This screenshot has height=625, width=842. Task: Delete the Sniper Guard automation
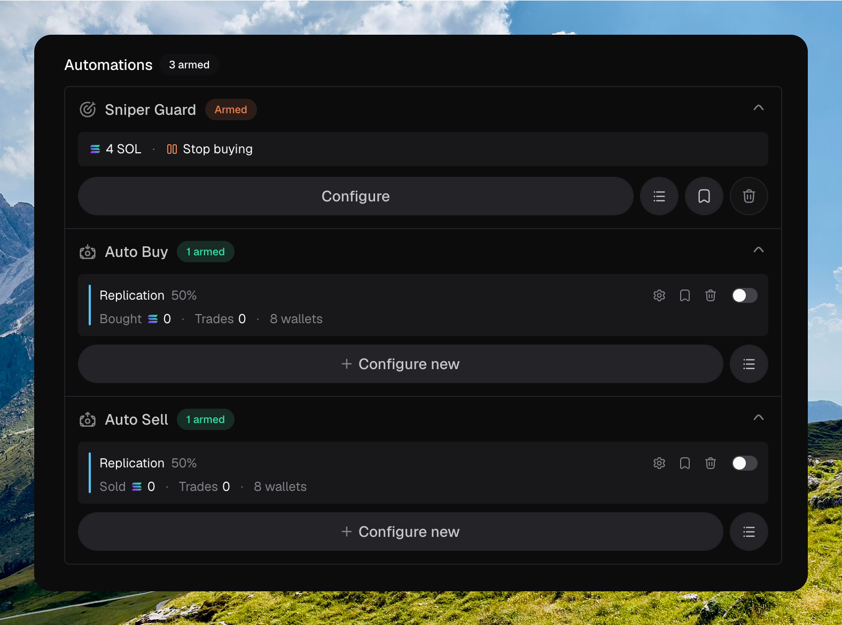749,196
